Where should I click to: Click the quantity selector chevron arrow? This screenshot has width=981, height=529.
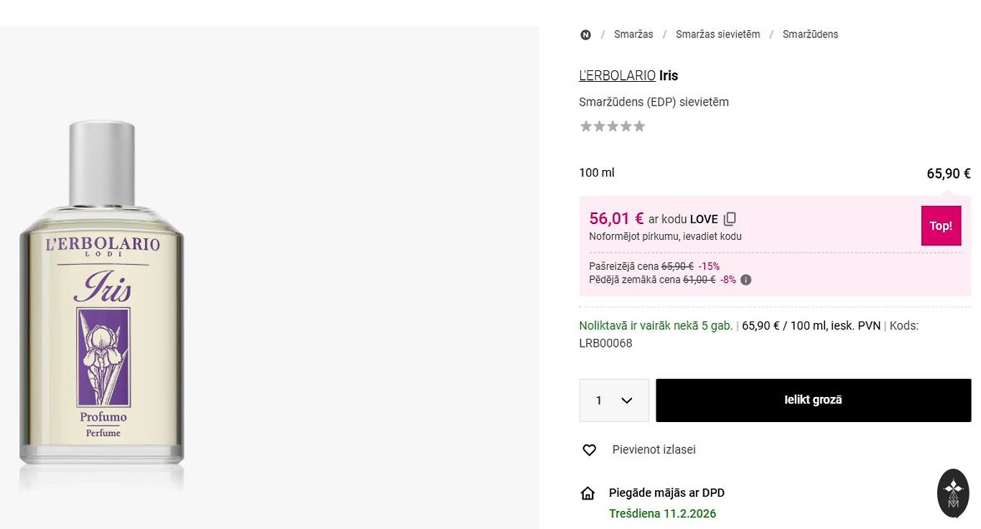click(627, 401)
